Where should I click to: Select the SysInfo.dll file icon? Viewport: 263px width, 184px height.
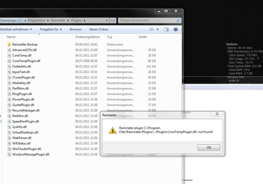(9, 127)
